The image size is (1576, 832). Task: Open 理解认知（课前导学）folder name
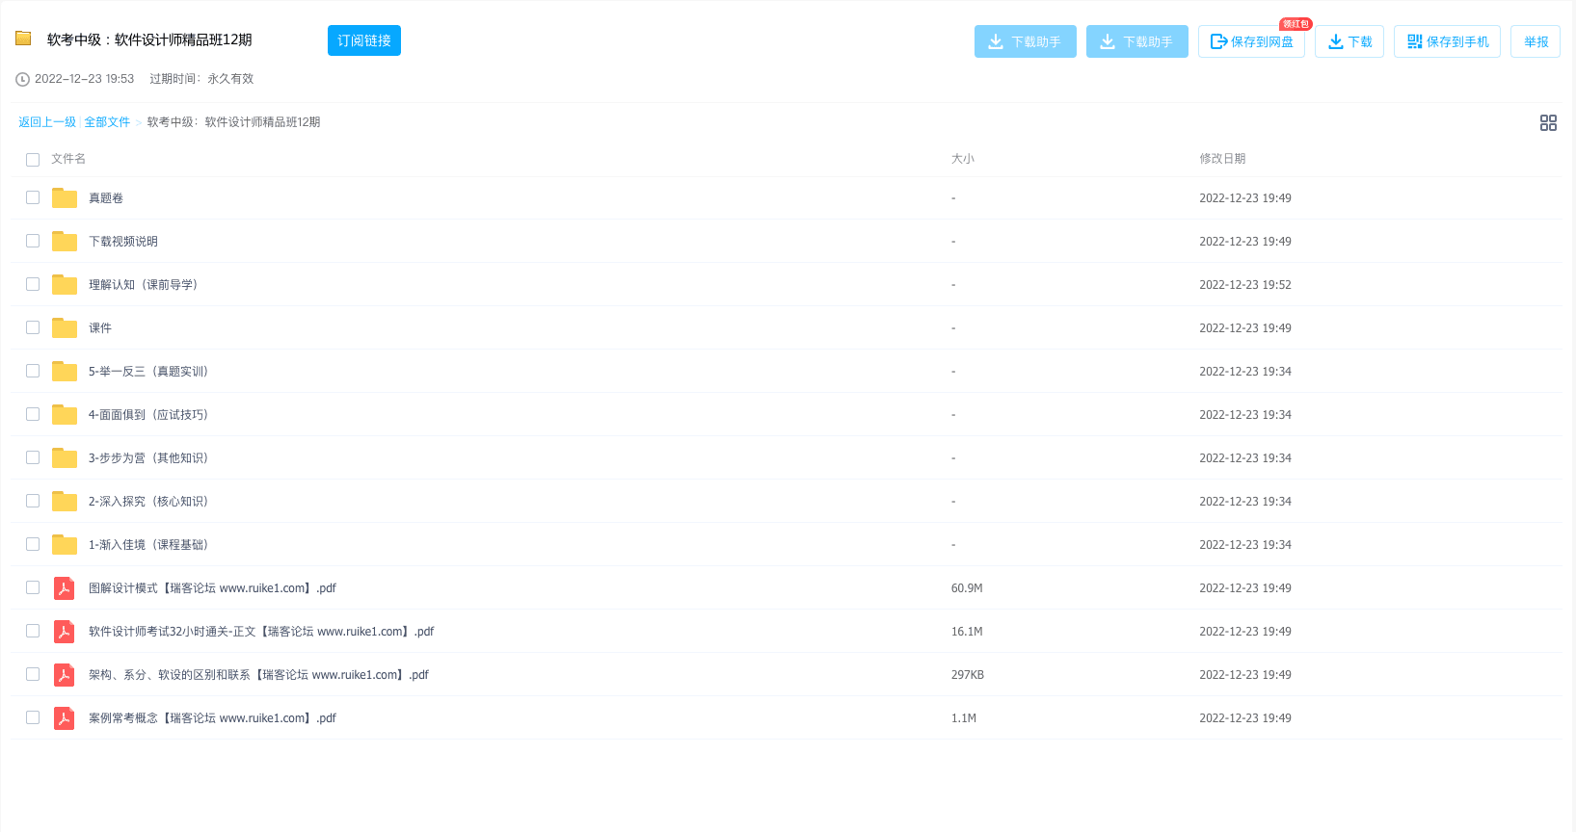tap(143, 284)
